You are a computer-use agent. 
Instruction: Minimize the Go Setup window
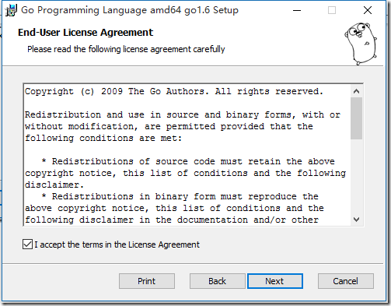pyautogui.click(x=297, y=10)
